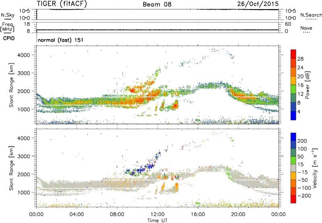Viewport: 322px width, 223px height.
Task: Click the 'TIGER (fitACF)' title text
Action: click(62, 4)
